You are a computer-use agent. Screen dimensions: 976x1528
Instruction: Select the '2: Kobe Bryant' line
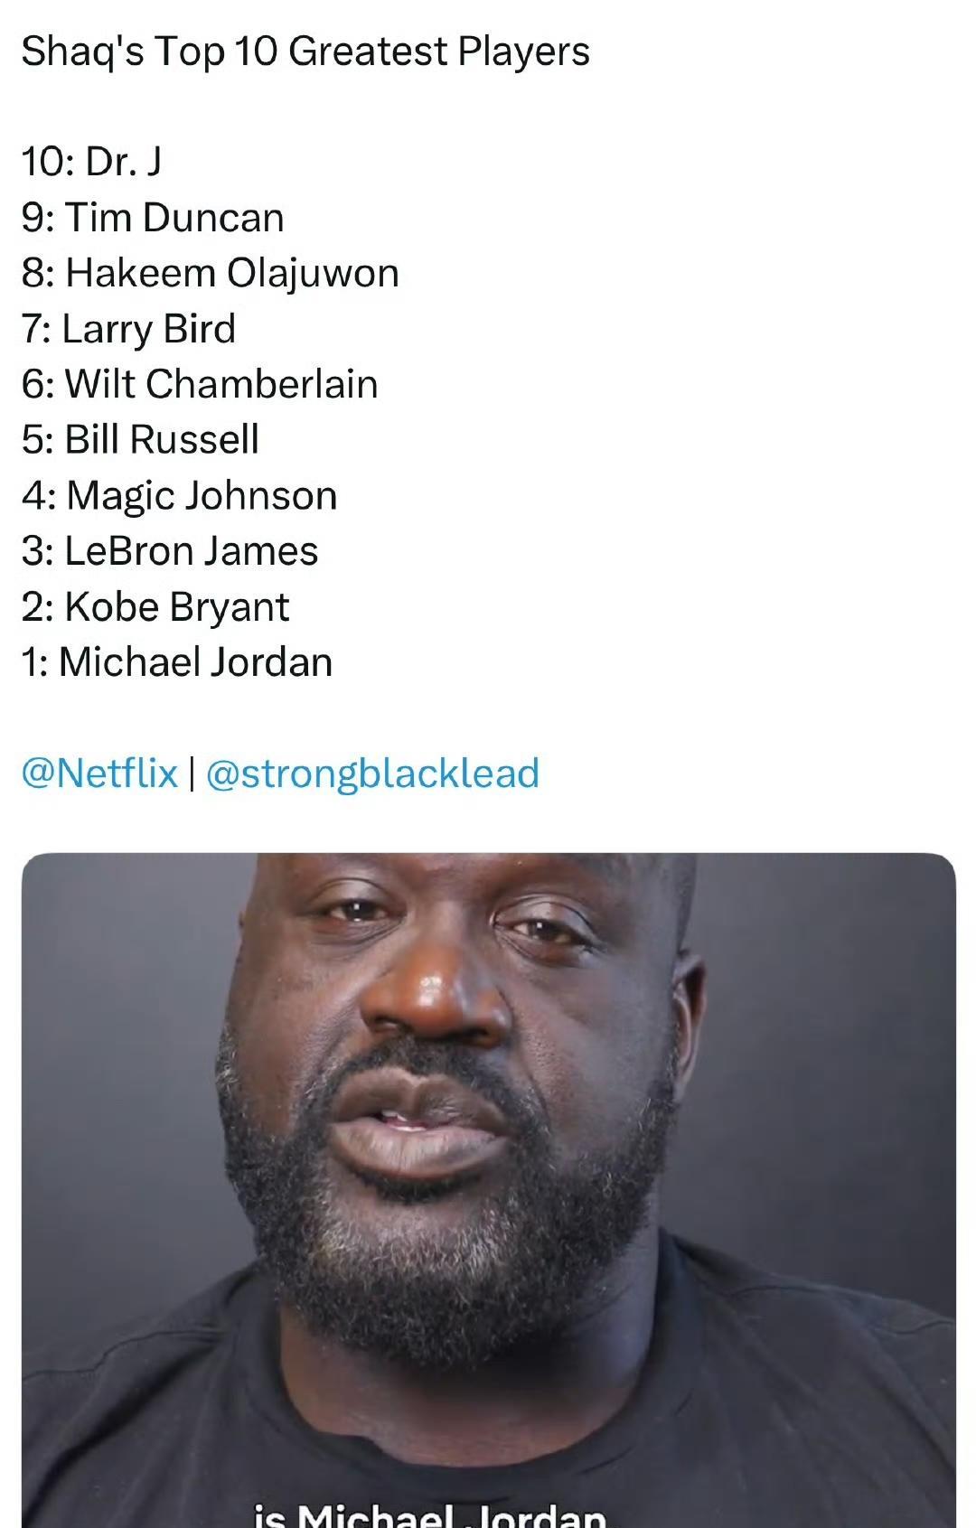click(x=155, y=607)
